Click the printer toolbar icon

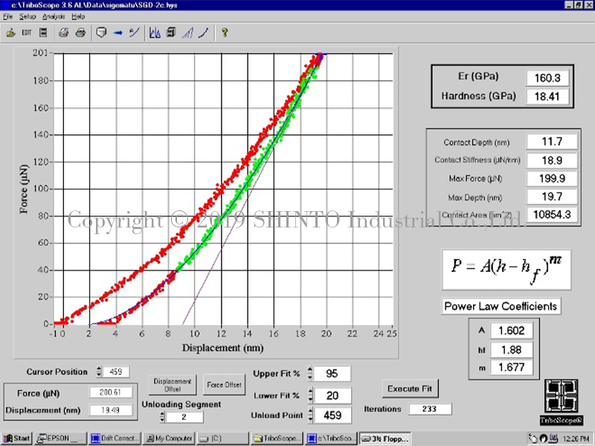(80, 33)
